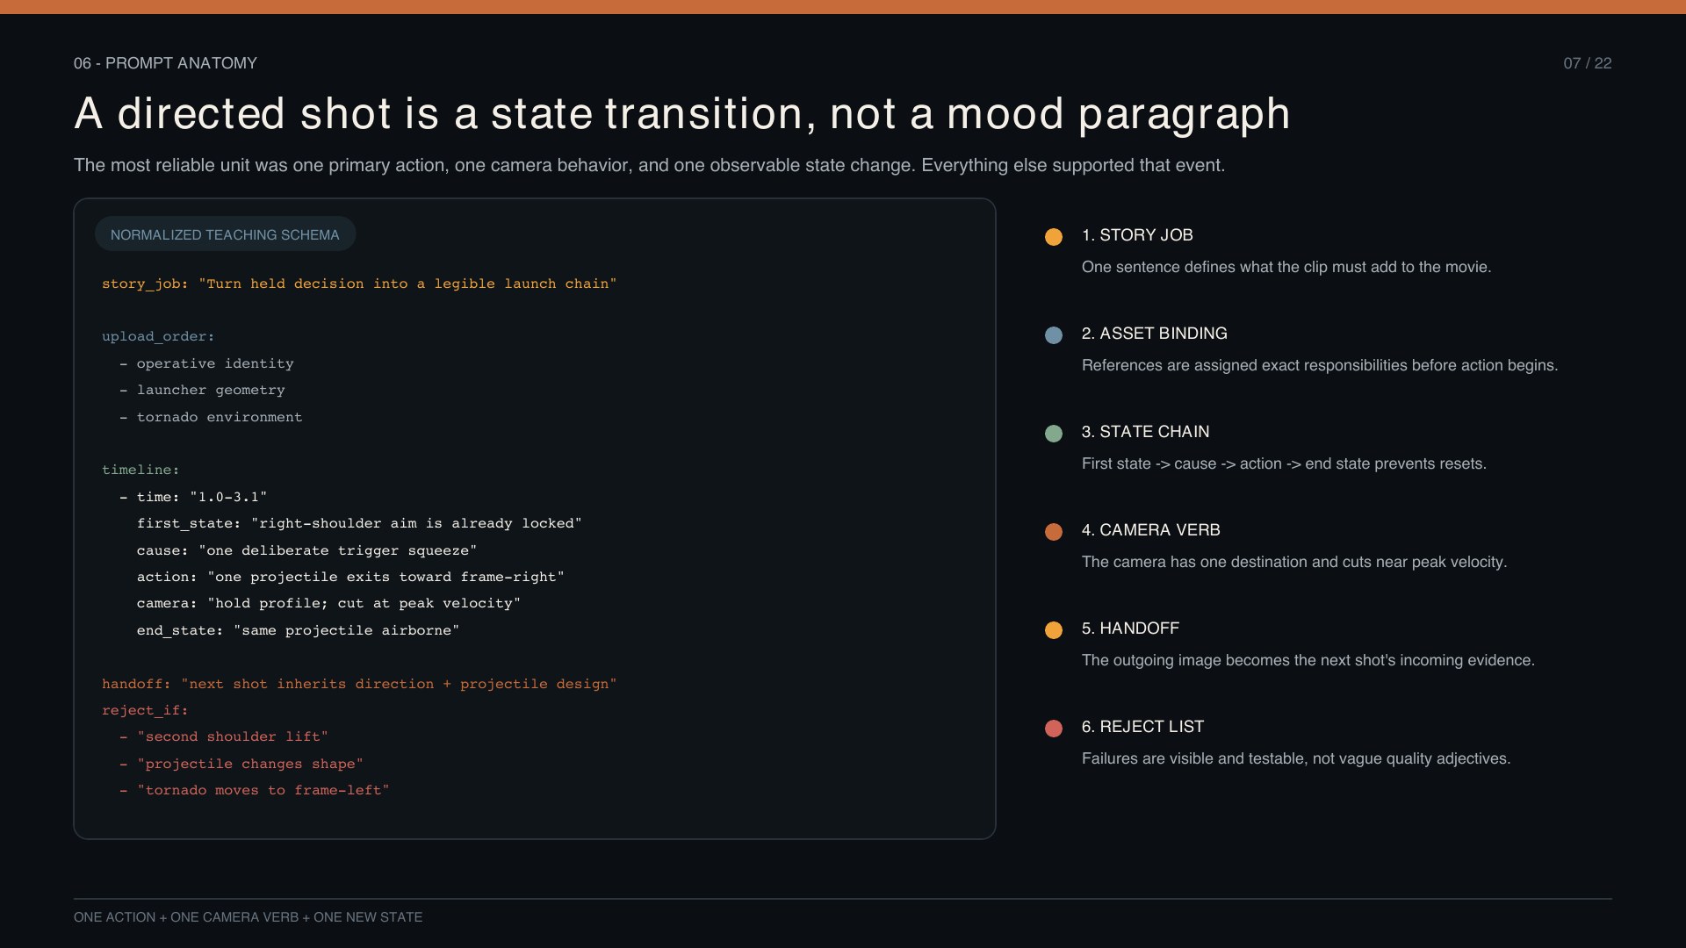This screenshot has height=948, width=1686.
Task: Select the "tornado moves to frame-left" reject entry
Action: click(263, 790)
